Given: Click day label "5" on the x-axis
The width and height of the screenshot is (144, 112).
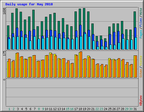Looking at the screenshot, I should coord(26,109).
